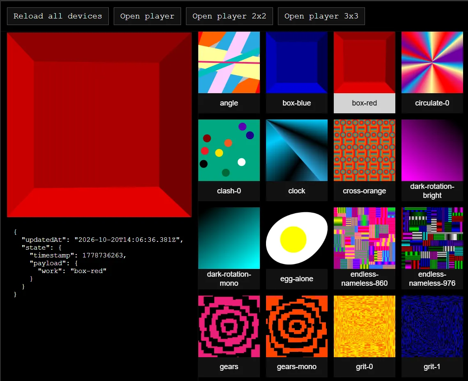Select dark-rotation-bright magenta thumbnail
Screen dimensions: 468x381
[x=432, y=150]
